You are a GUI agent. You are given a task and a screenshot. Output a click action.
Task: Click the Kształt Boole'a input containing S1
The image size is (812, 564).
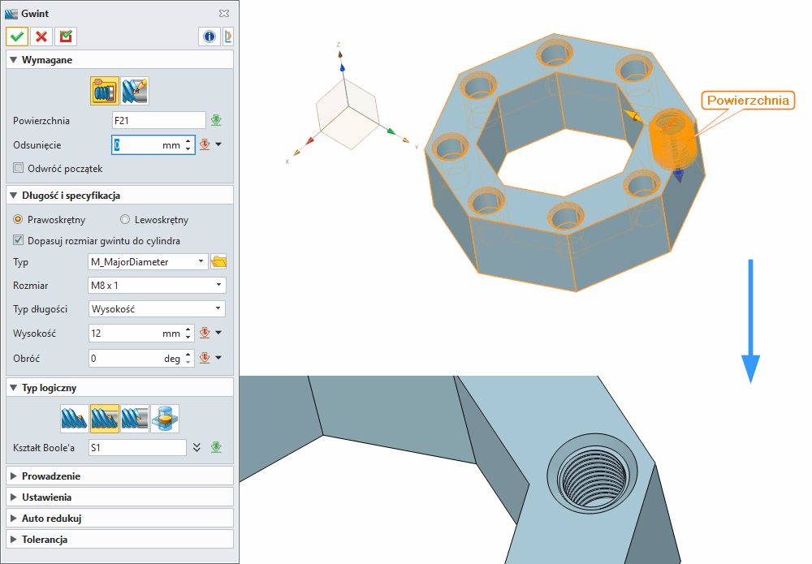(x=136, y=447)
